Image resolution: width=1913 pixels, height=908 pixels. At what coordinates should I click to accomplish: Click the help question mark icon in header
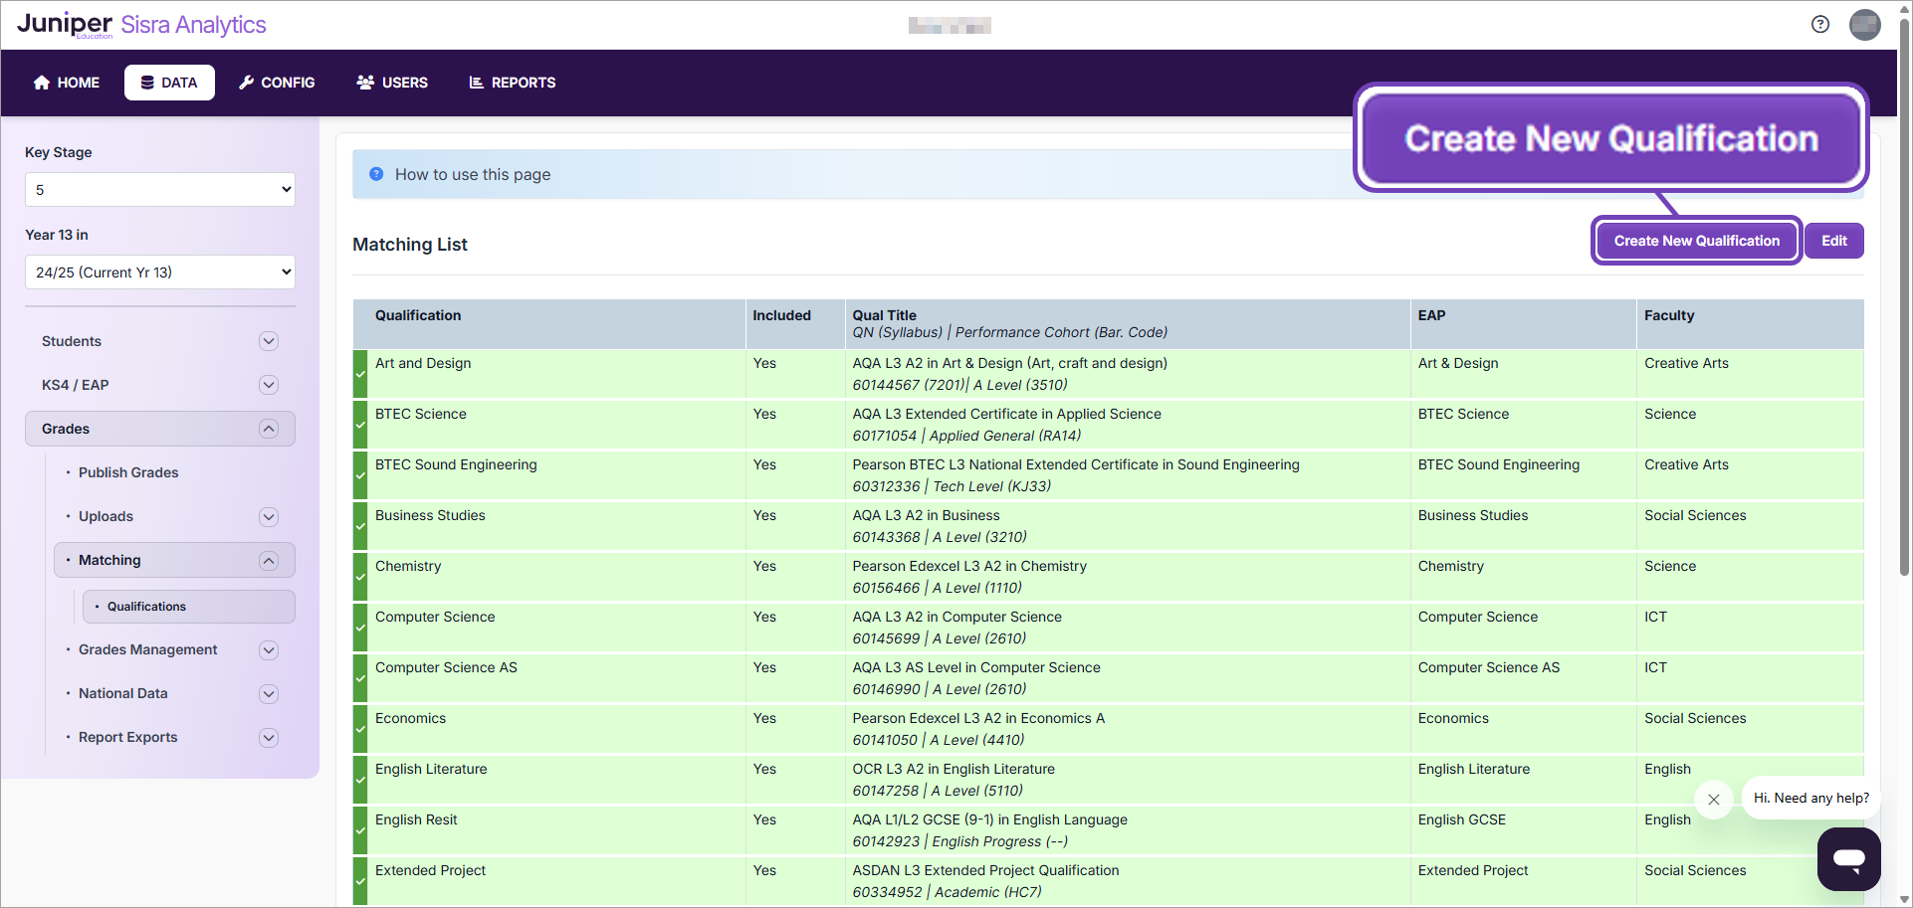tap(1819, 25)
